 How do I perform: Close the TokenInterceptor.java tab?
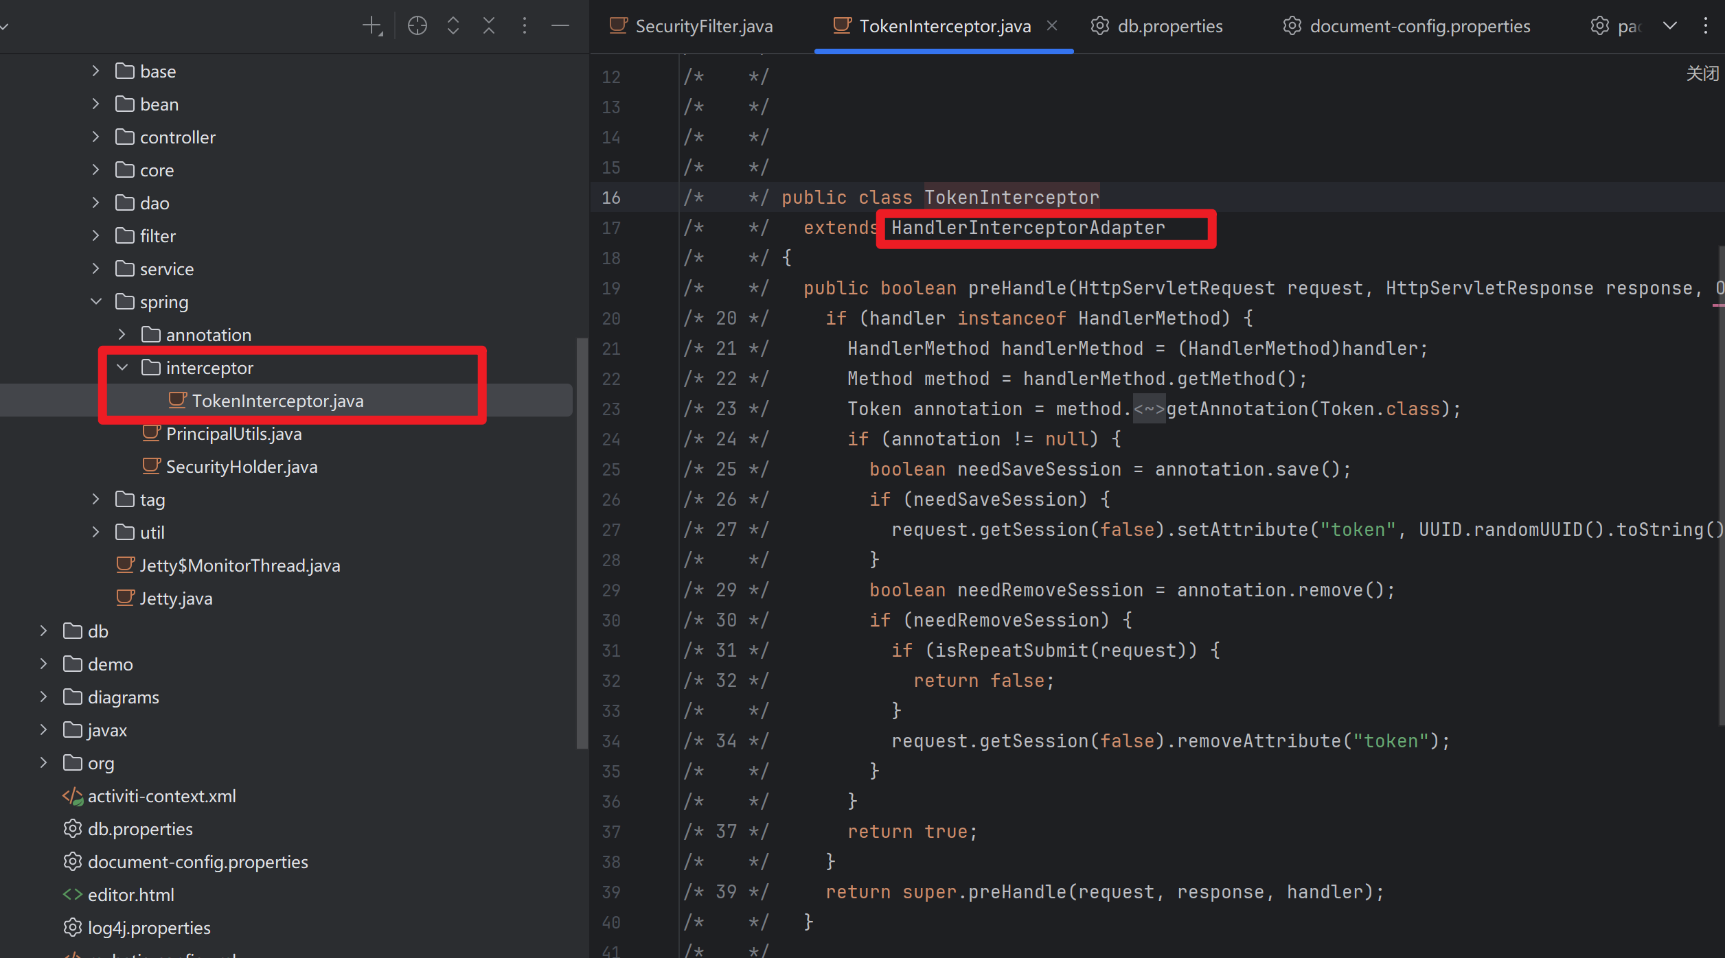tap(1052, 26)
